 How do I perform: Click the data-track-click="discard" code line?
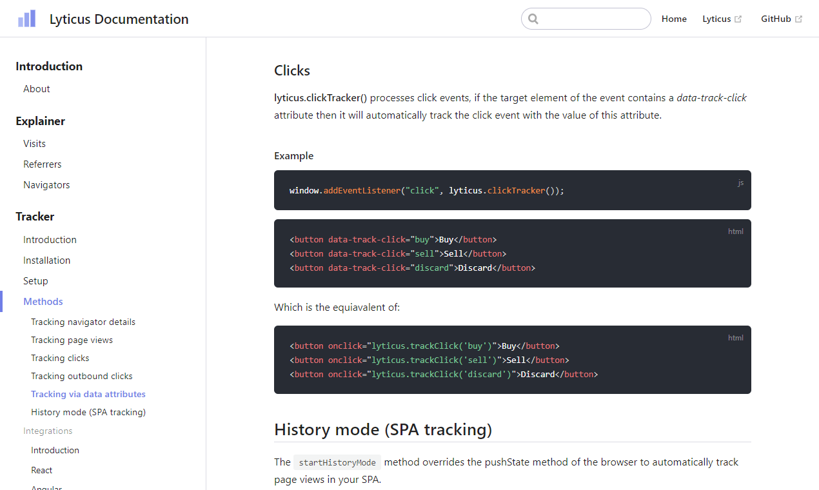click(413, 268)
